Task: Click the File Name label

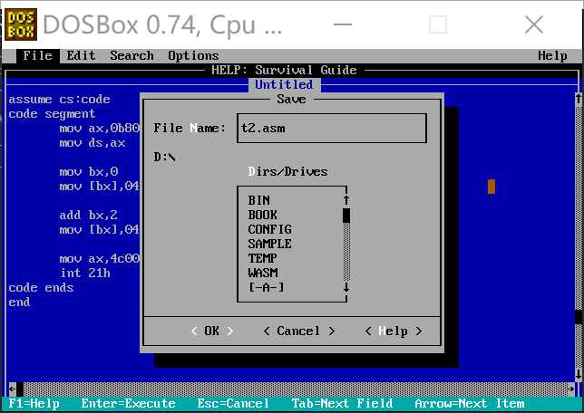Action: 190,129
